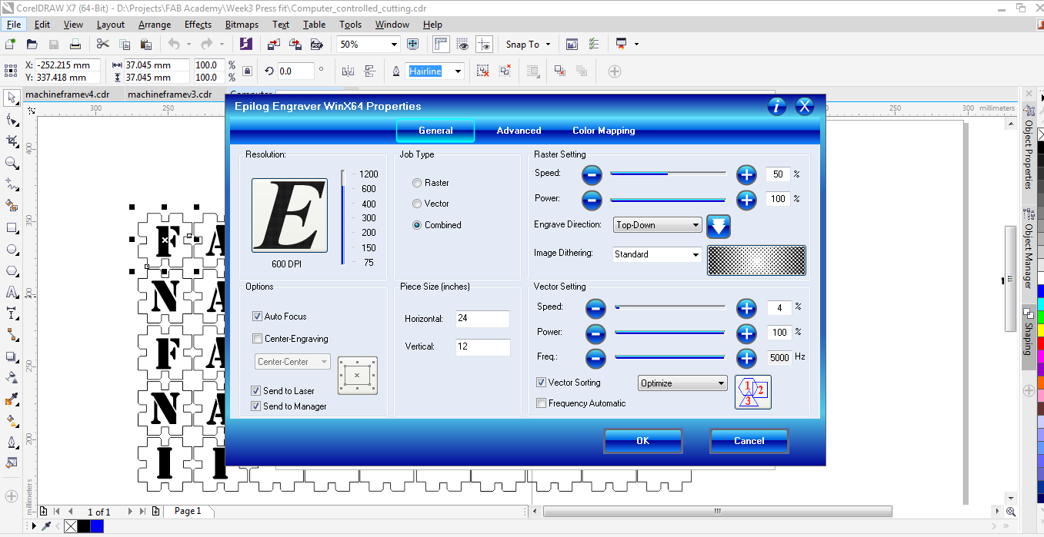
Task: Select the Crop tool
Action: (x=12, y=141)
